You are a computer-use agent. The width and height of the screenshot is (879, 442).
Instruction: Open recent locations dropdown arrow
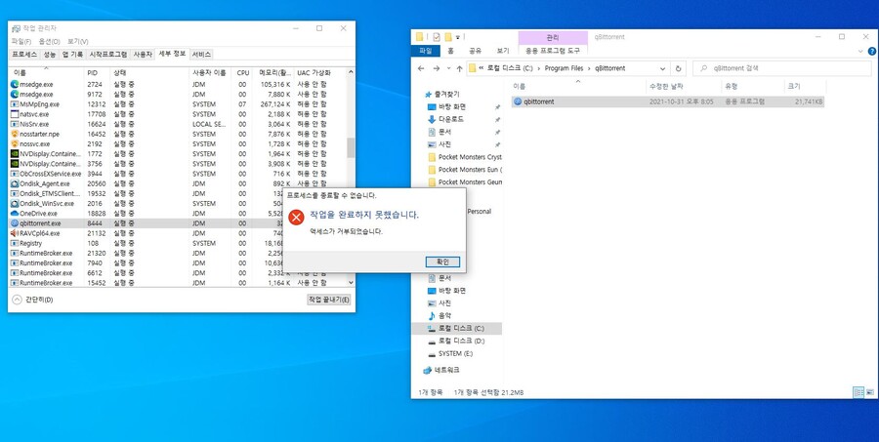pyautogui.click(x=448, y=69)
